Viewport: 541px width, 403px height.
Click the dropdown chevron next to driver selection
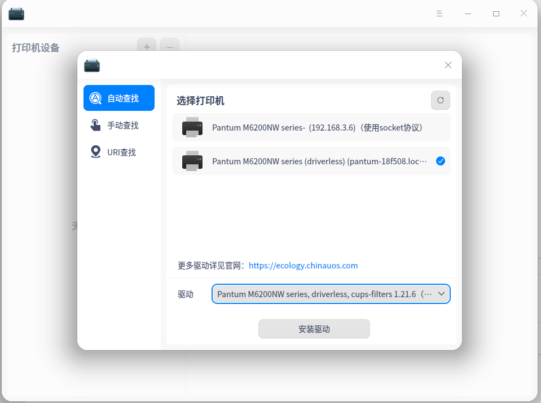point(442,293)
